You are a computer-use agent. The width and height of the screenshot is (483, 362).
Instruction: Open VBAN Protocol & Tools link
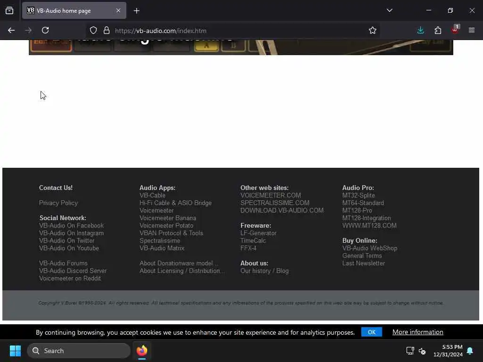pos(171,233)
